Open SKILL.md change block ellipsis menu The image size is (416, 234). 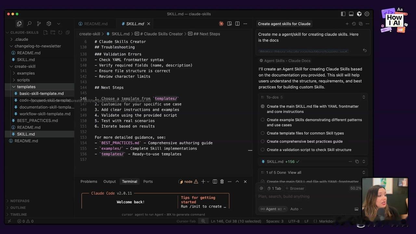[350, 162]
